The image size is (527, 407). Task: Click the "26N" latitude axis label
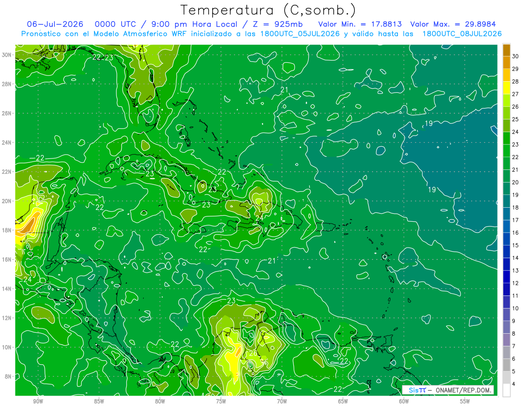tap(7, 113)
